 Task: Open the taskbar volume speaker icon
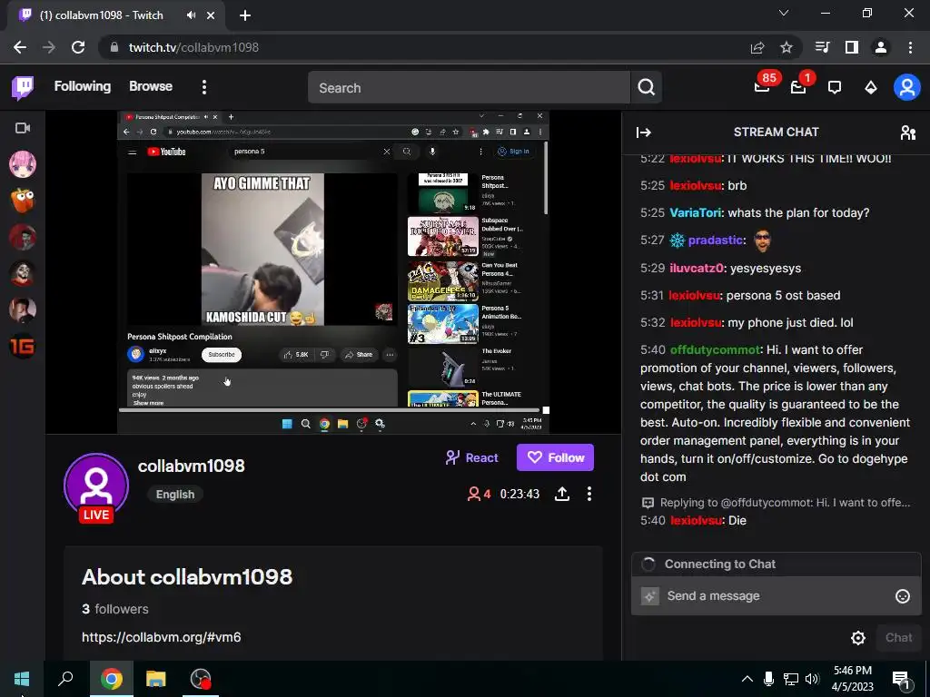[812, 679]
